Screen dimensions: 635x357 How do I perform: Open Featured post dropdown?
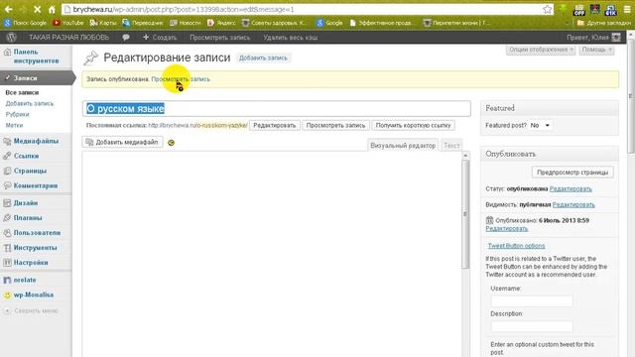click(x=540, y=126)
